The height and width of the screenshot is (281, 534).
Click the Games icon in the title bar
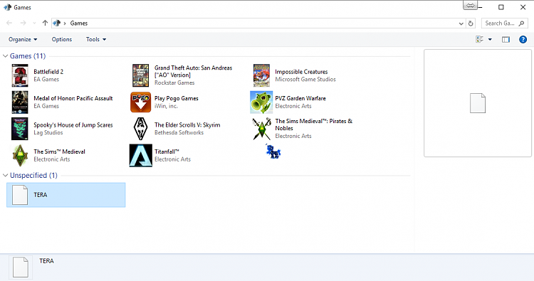pyautogui.click(x=7, y=7)
